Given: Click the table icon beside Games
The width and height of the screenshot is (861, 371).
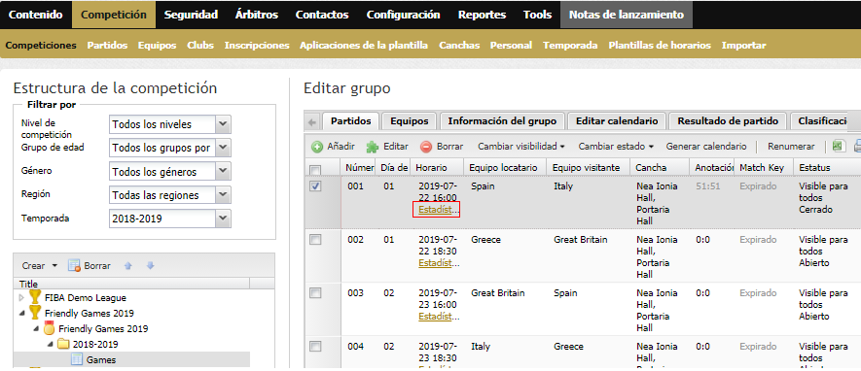Looking at the screenshot, I should pos(77,360).
